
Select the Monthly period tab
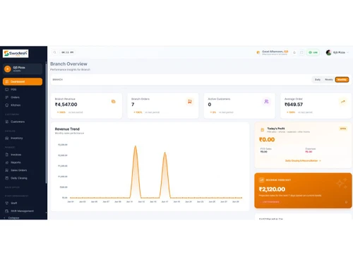click(x=342, y=80)
